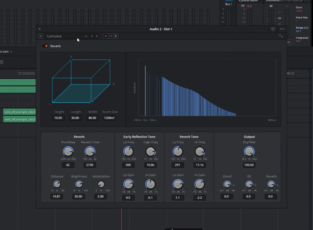Click the Room Height field showing 10.00
The height and width of the screenshot is (230, 313).
pos(59,118)
